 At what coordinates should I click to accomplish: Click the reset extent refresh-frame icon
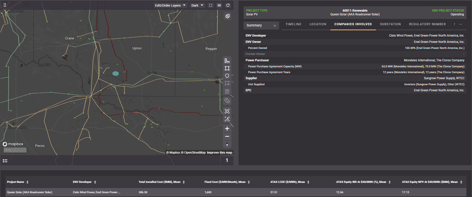227,119
